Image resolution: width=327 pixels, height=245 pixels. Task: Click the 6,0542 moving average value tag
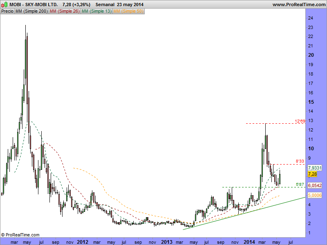tap(315, 185)
